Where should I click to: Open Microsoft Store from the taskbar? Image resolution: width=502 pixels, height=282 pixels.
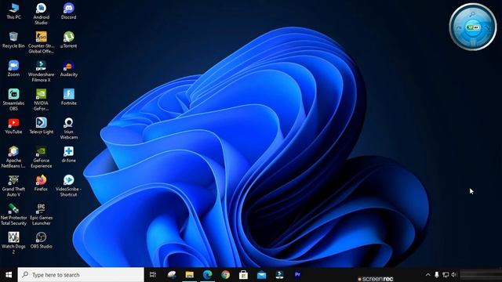[x=243, y=275]
